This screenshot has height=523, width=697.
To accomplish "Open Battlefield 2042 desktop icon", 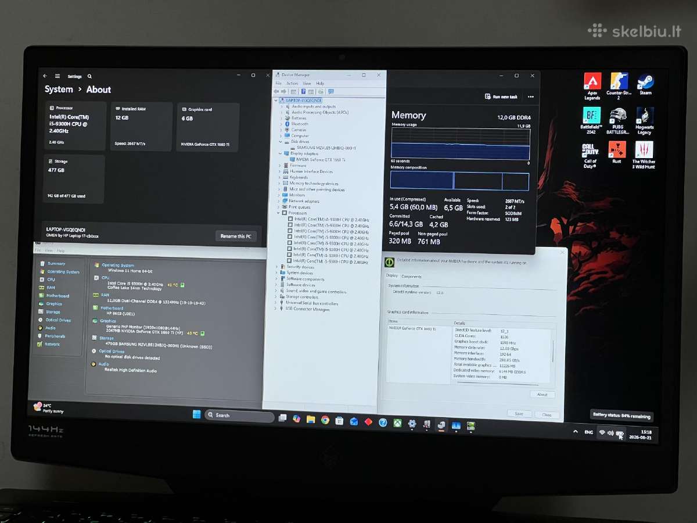I will tap(592, 120).
